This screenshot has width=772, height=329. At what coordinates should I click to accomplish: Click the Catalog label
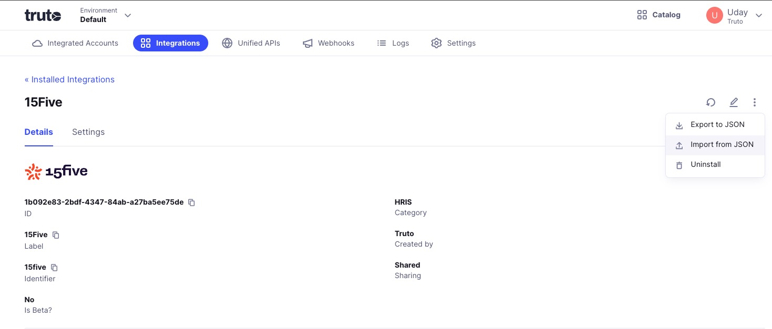click(x=666, y=15)
